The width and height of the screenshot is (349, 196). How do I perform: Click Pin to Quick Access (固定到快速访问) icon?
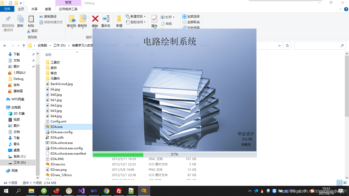(8, 19)
